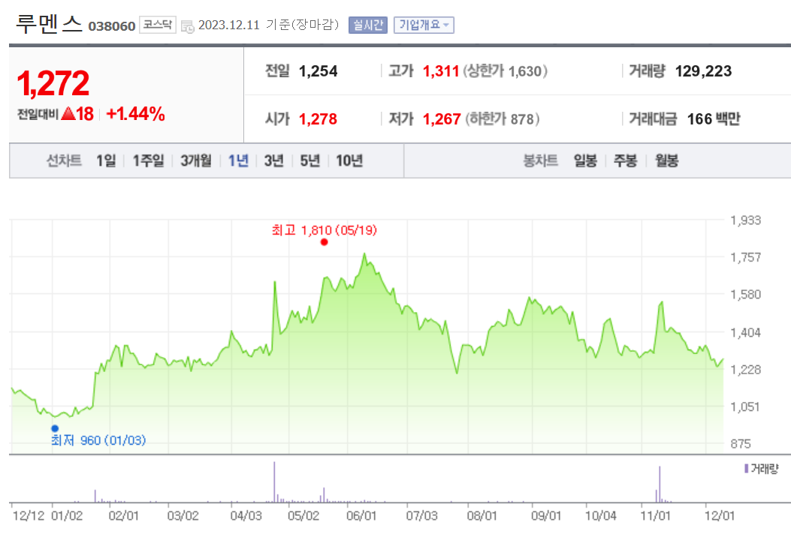Click the 06/01 x-axis date label
The image size is (791, 546).
[x=361, y=516]
